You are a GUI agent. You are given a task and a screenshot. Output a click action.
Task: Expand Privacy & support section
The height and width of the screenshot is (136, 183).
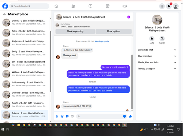coord(157,69)
